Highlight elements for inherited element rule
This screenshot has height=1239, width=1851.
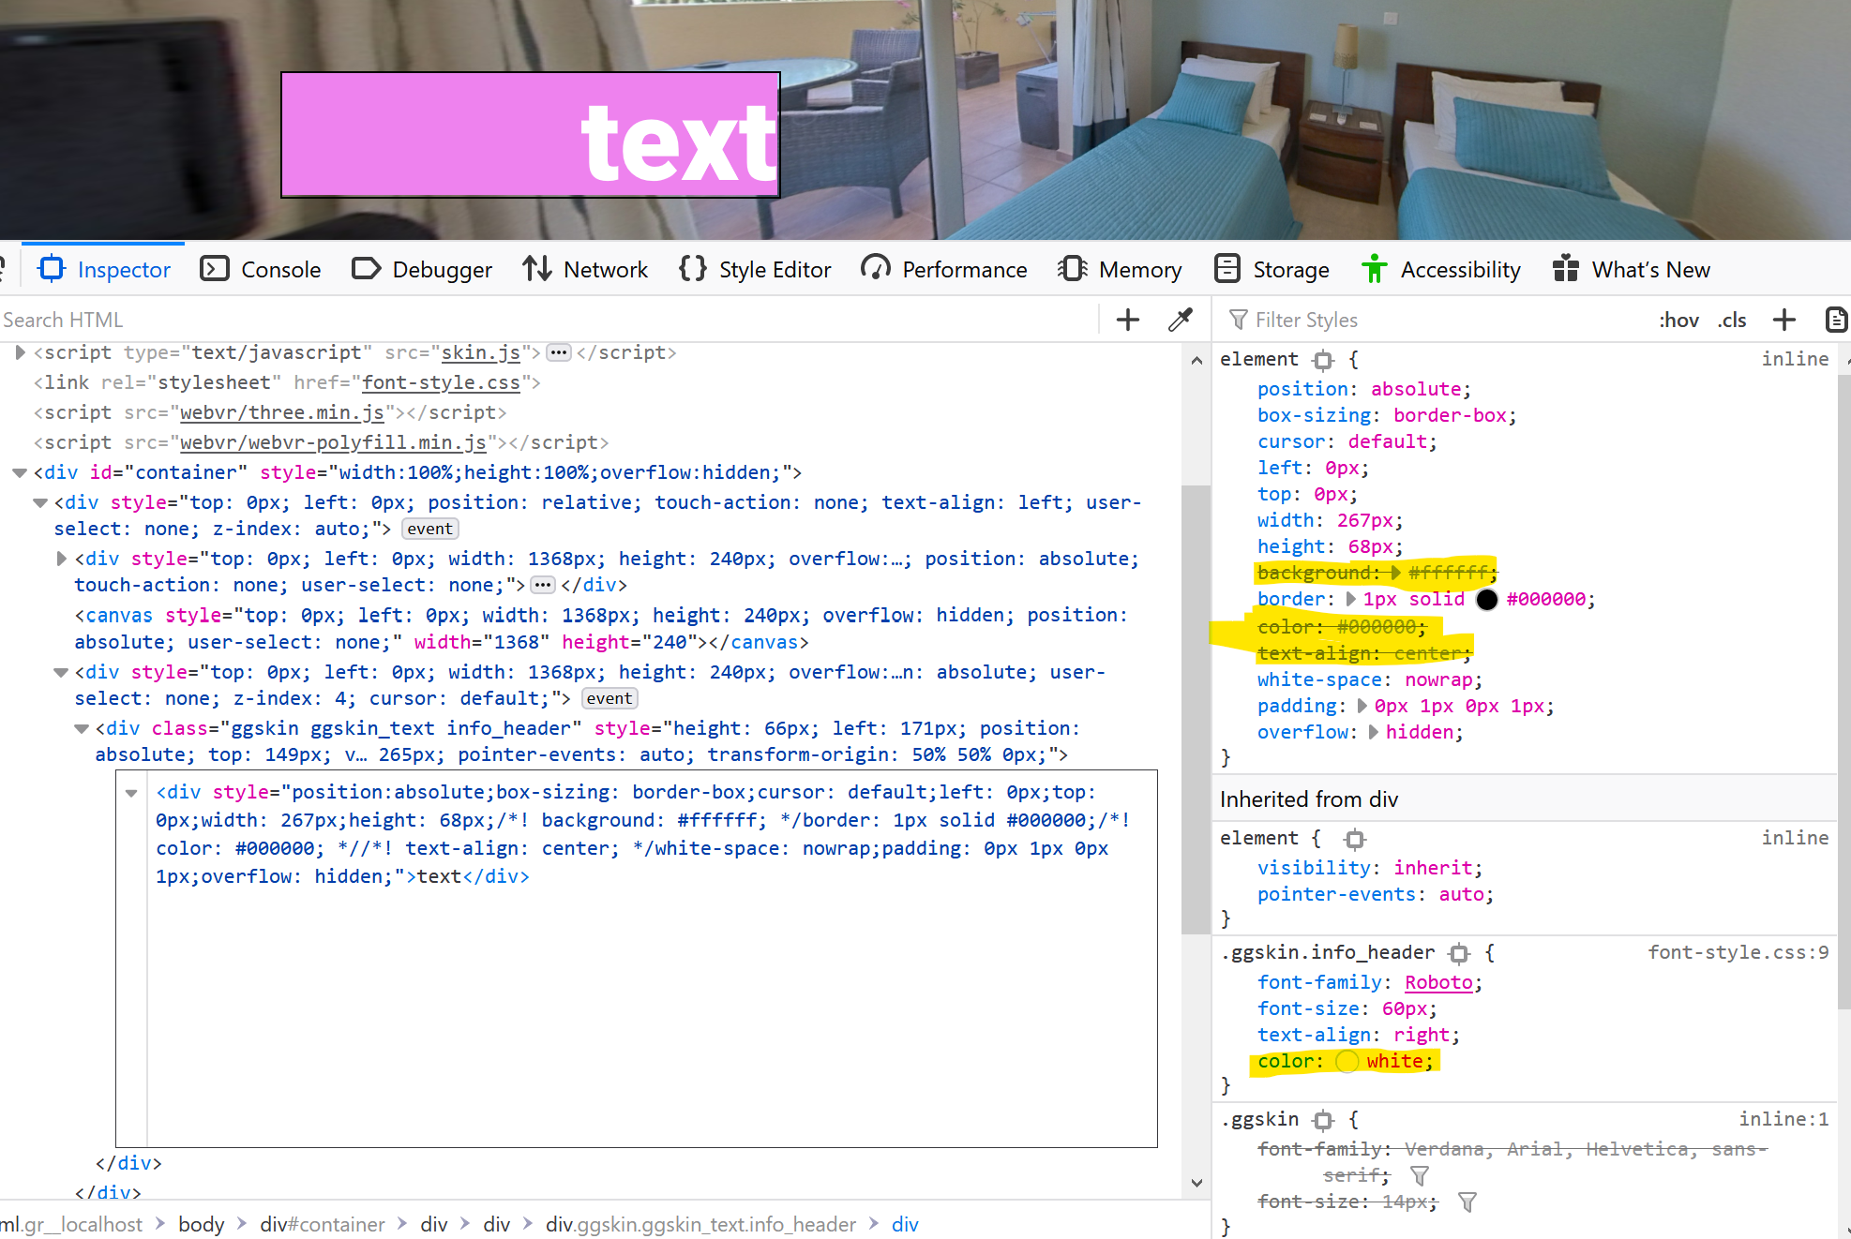coord(1355,839)
